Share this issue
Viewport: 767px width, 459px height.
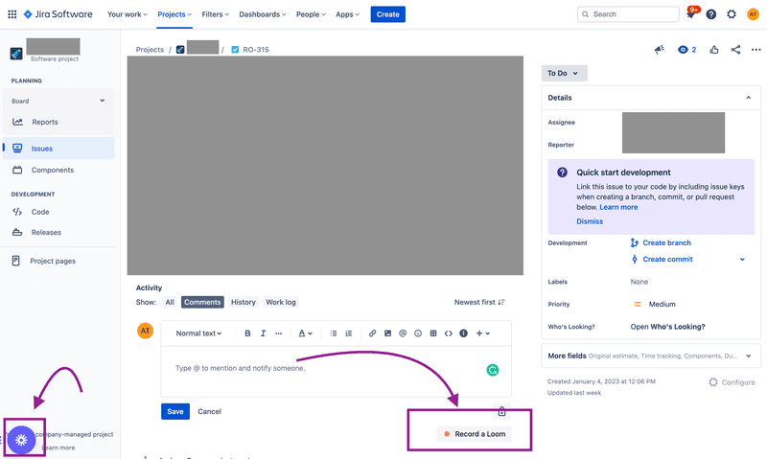(735, 50)
